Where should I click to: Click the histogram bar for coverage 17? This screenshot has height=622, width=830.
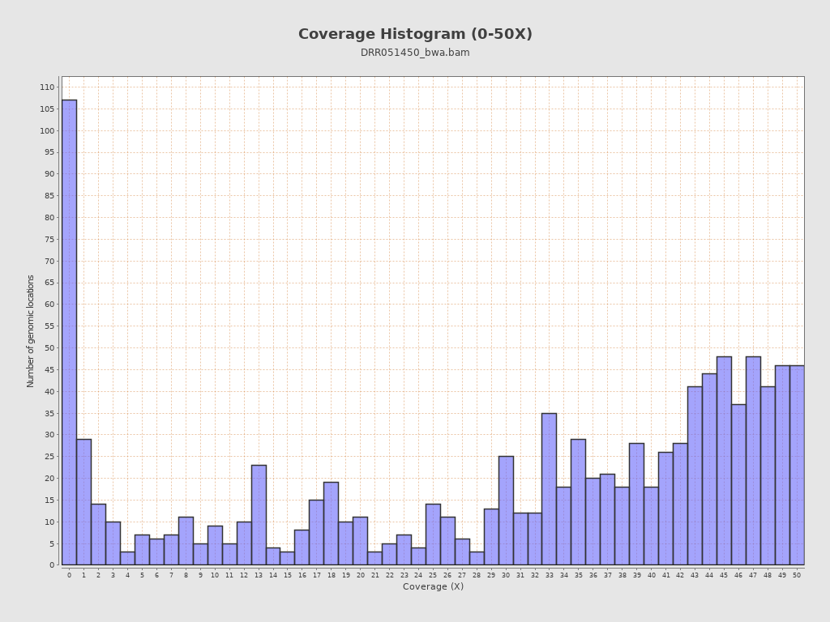(317, 532)
